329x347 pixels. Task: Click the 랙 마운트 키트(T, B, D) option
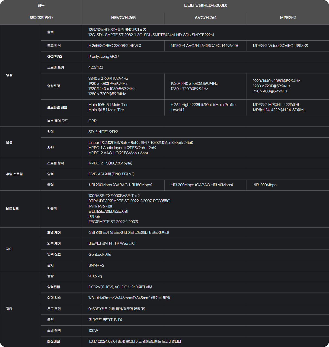[x=105, y=320]
